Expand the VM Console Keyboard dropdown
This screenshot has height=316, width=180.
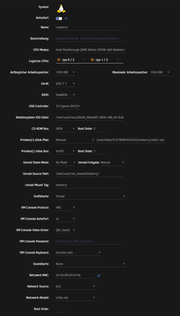pos(78,253)
